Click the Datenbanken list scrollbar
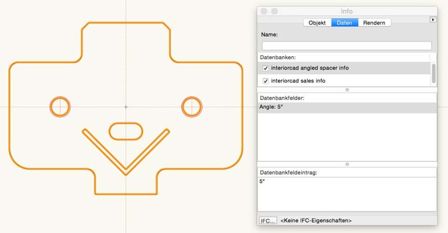 click(434, 73)
